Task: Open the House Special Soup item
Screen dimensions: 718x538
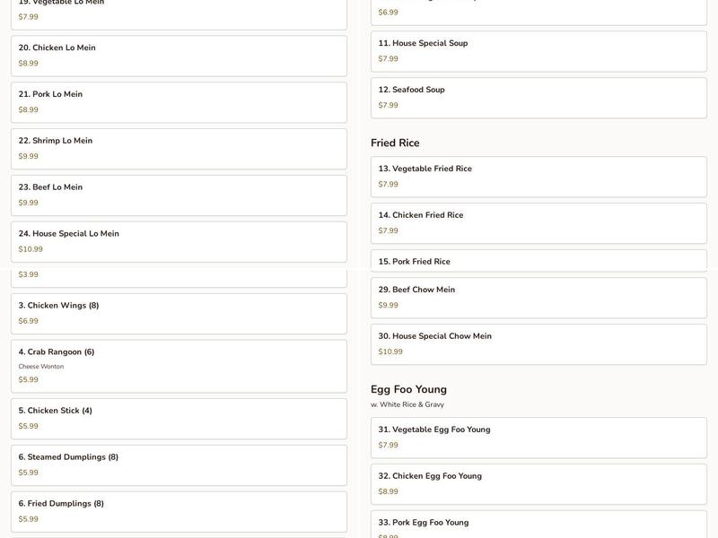Action: [538, 51]
